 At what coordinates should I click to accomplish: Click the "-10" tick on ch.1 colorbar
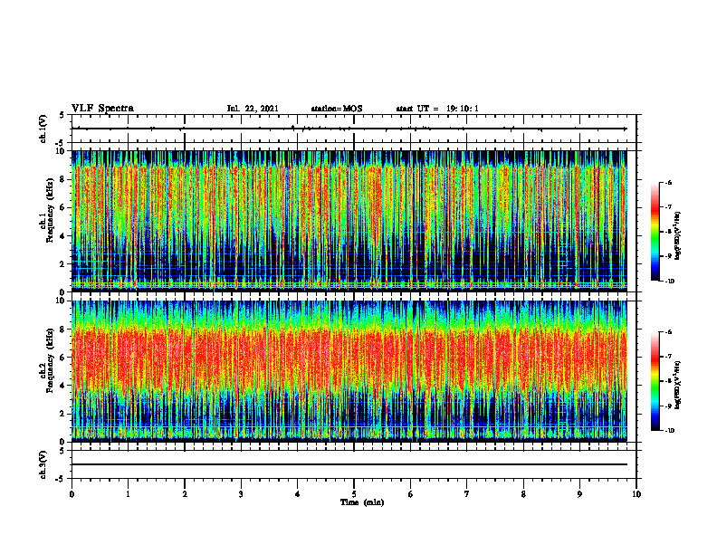coord(669,282)
